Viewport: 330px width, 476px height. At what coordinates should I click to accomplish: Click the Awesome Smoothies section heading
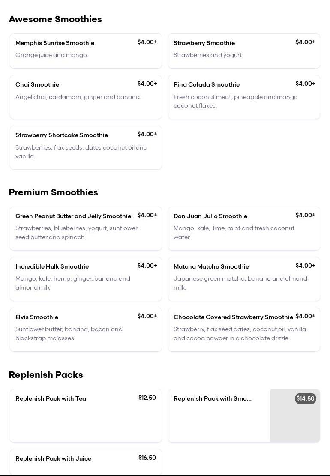coord(55,19)
